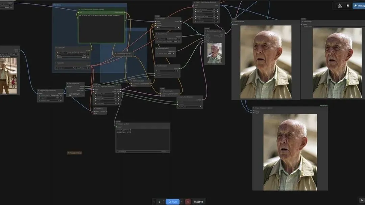Collapse the ImageScaleToTotalPixels node via its dot
The height and width of the screenshot is (205, 365).
pos(39,91)
